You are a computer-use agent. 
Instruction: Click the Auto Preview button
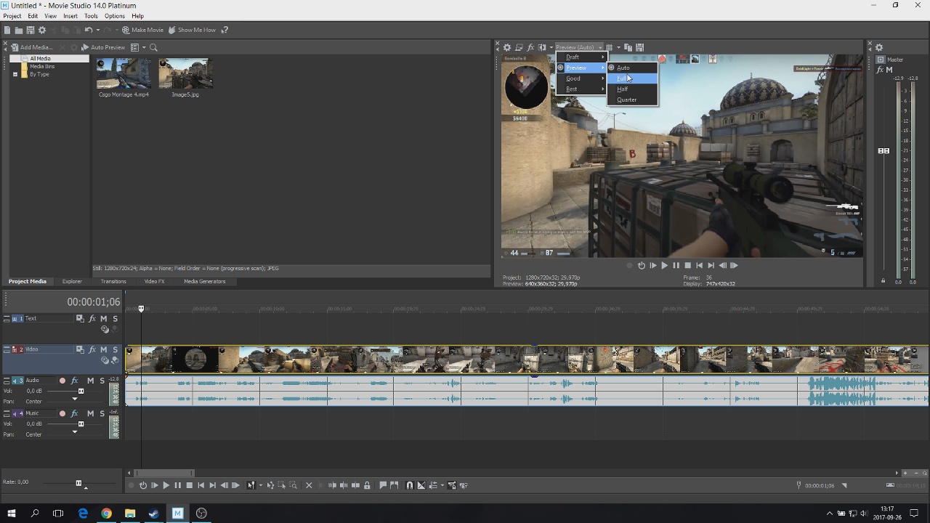tap(103, 47)
